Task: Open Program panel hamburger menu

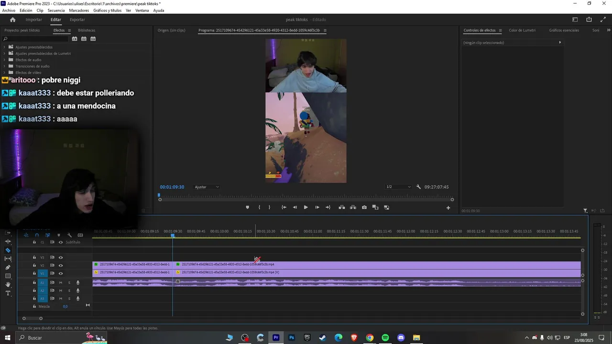Action: [x=325, y=30]
